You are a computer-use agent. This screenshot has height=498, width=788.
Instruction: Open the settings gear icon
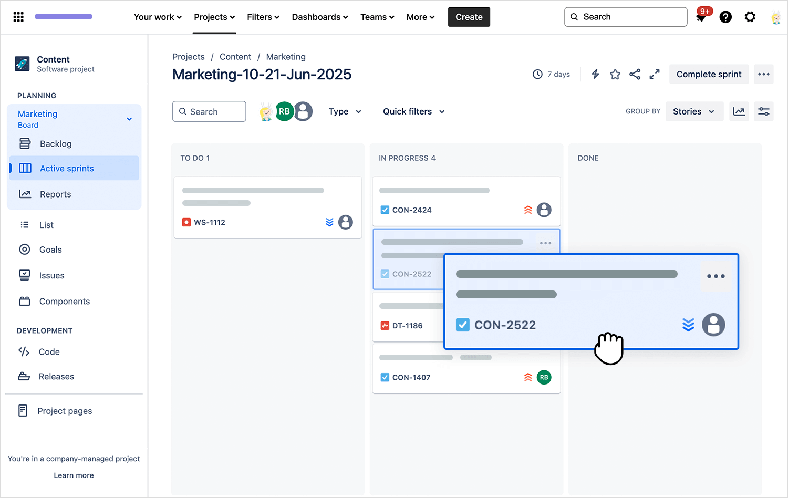click(750, 17)
